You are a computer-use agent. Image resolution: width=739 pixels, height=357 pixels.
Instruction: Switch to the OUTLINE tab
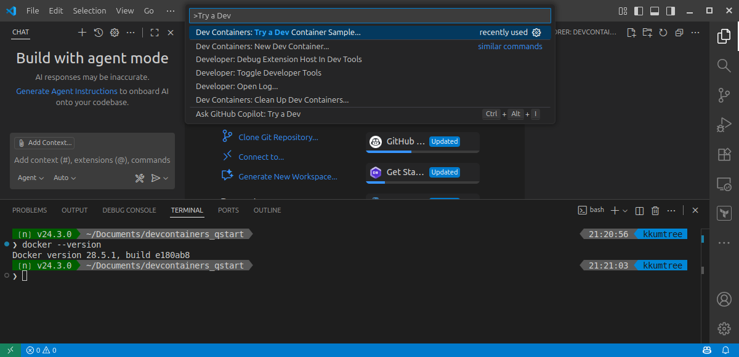click(x=267, y=210)
